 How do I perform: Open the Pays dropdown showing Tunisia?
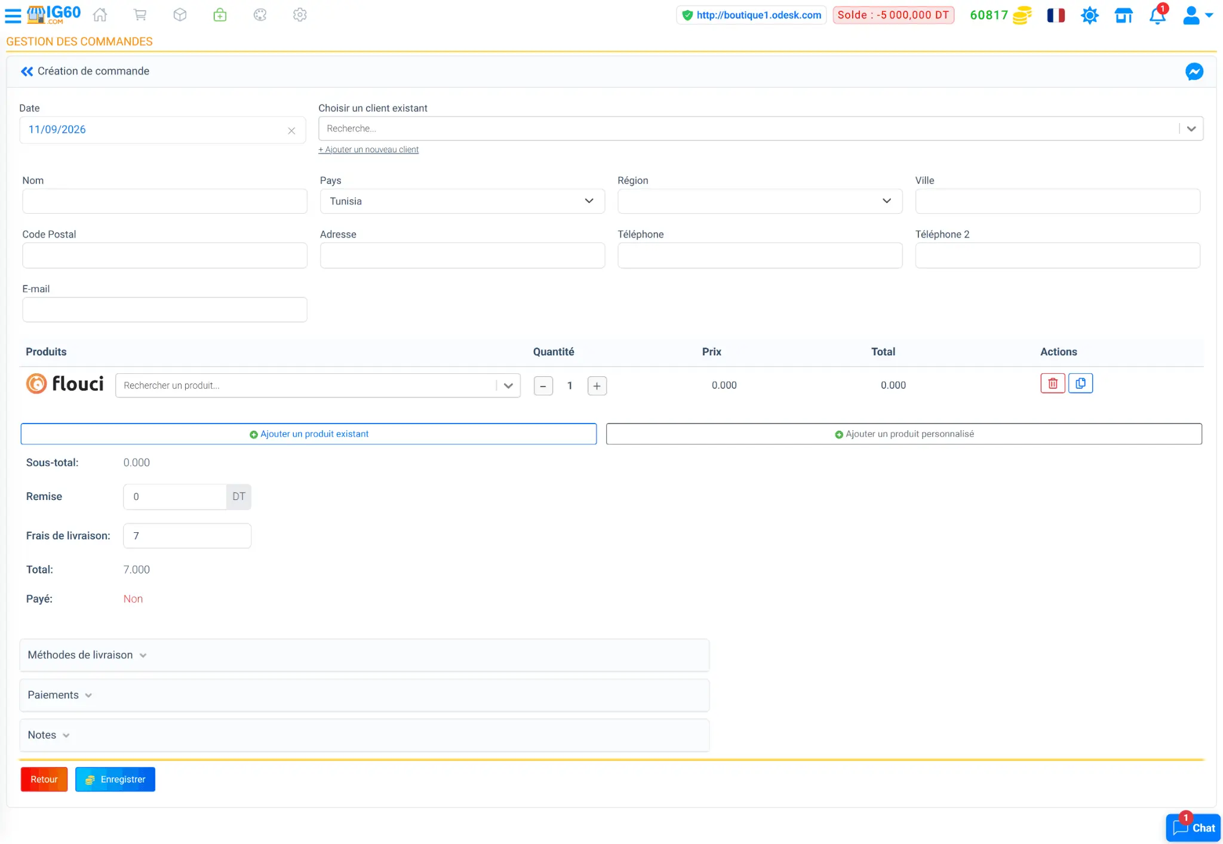[462, 201]
